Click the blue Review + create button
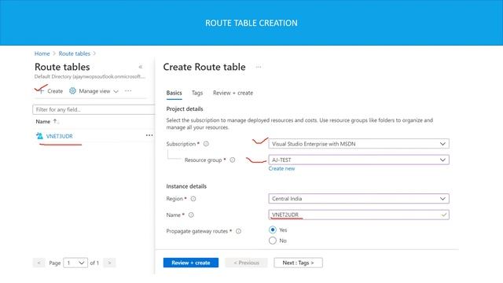503x283 pixels. pos(191,263)
